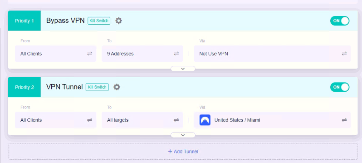362x163 pixels.
Task: Open the 9 Addresses destination selector
Action: click(x=137, y=54)
